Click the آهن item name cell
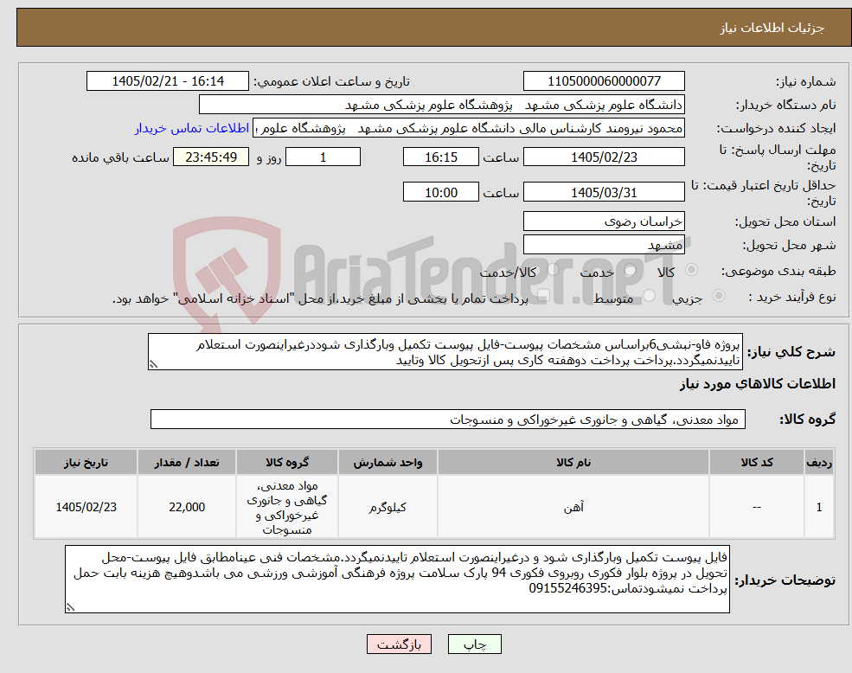 573,507
